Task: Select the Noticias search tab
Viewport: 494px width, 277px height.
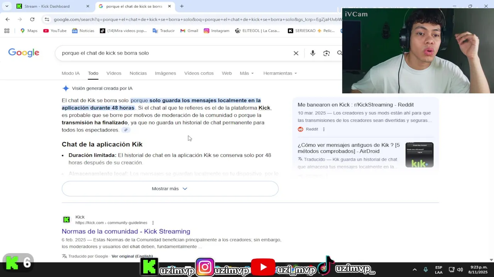Action: pos(138,73)
